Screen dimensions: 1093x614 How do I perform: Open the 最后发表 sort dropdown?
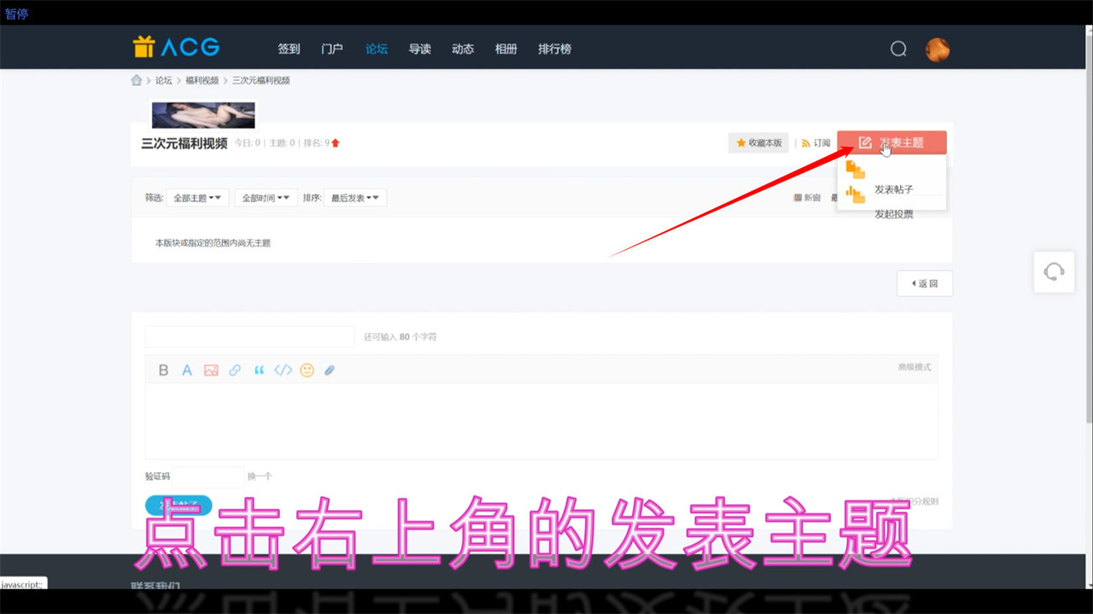tap(354, 198)
